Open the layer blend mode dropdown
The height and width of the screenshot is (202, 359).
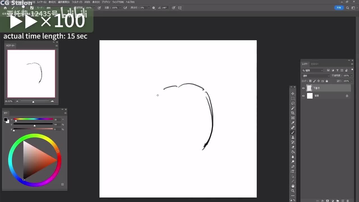[x=316, y=76]
